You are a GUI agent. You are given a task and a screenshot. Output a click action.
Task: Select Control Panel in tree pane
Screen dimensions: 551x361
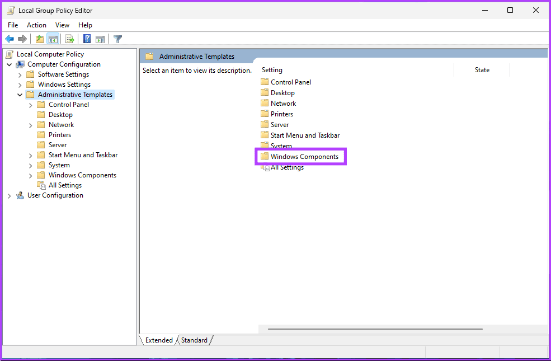(68, 105)
